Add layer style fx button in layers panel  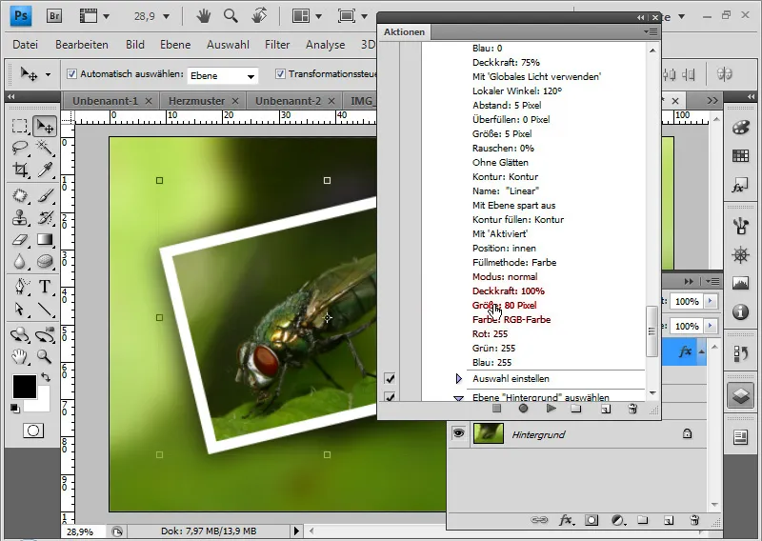pyautogui.click(x=565, y=520)
